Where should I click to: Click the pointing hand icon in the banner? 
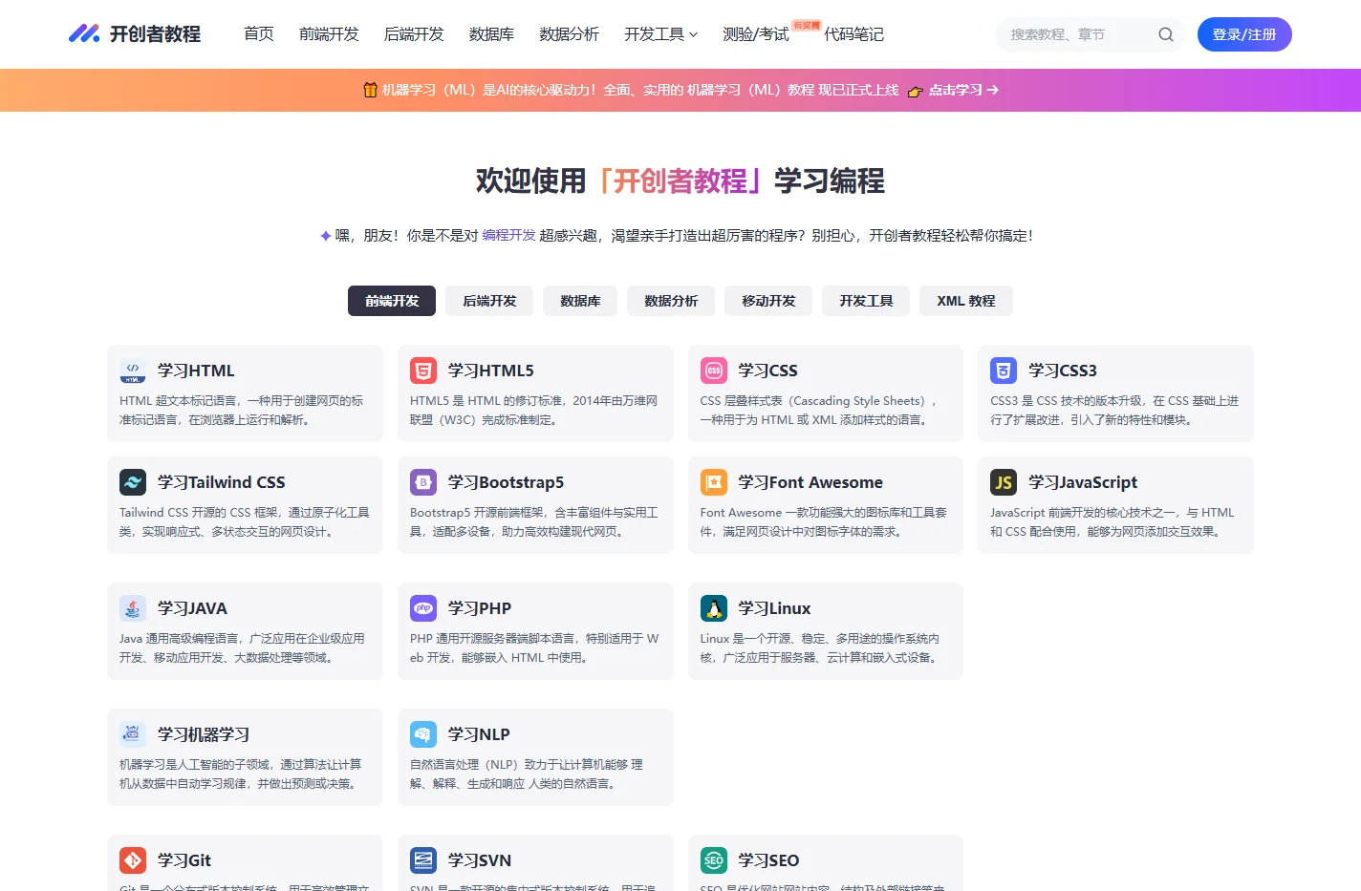(915, 91)
